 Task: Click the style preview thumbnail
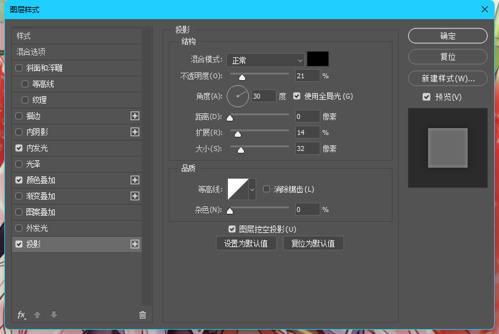point(447,148)
